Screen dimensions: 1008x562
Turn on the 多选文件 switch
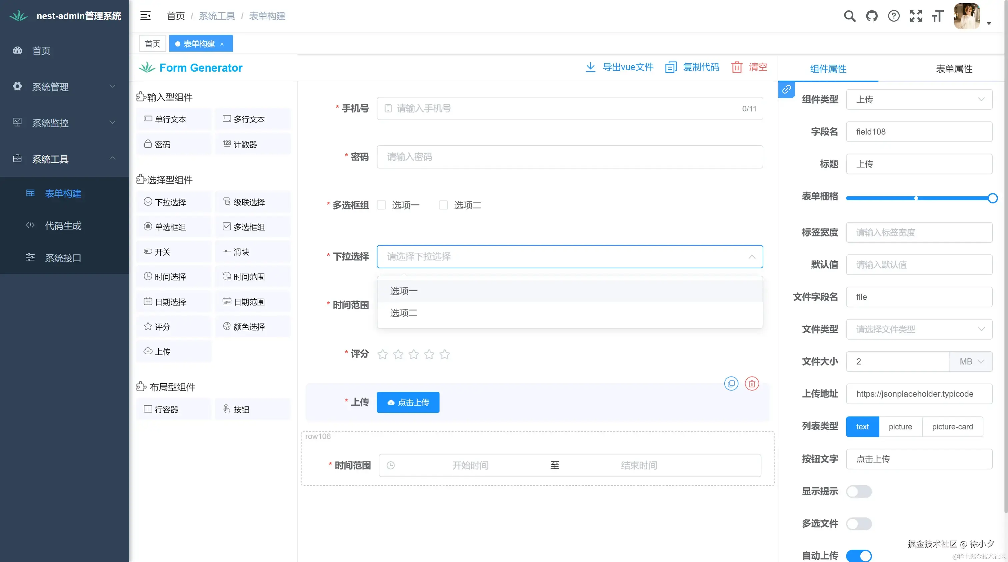pos(859,524)
